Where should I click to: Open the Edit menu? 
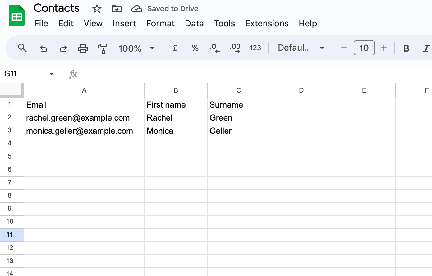66,23
